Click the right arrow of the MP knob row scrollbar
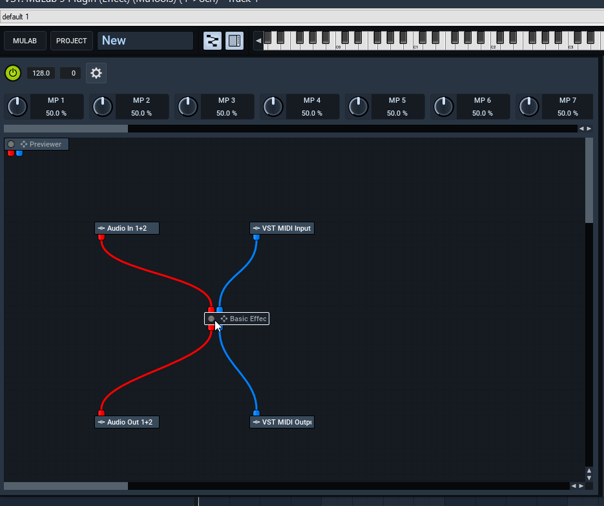 point(589,129)
